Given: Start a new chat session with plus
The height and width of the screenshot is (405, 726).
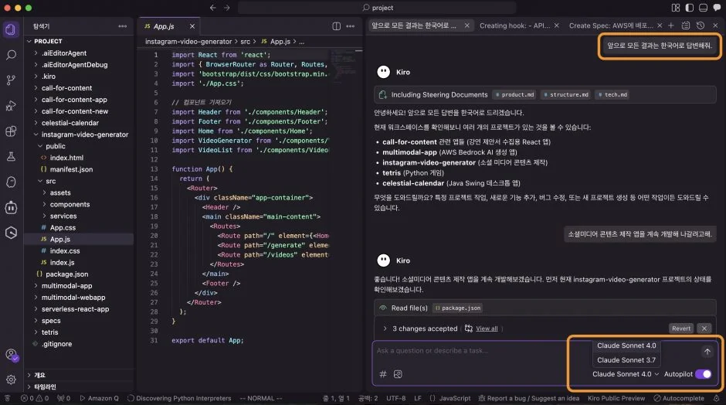Looking at the screenshot, I should pos(671,26).
